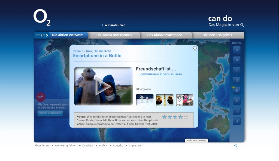Play the Team E video

(103, 86)
